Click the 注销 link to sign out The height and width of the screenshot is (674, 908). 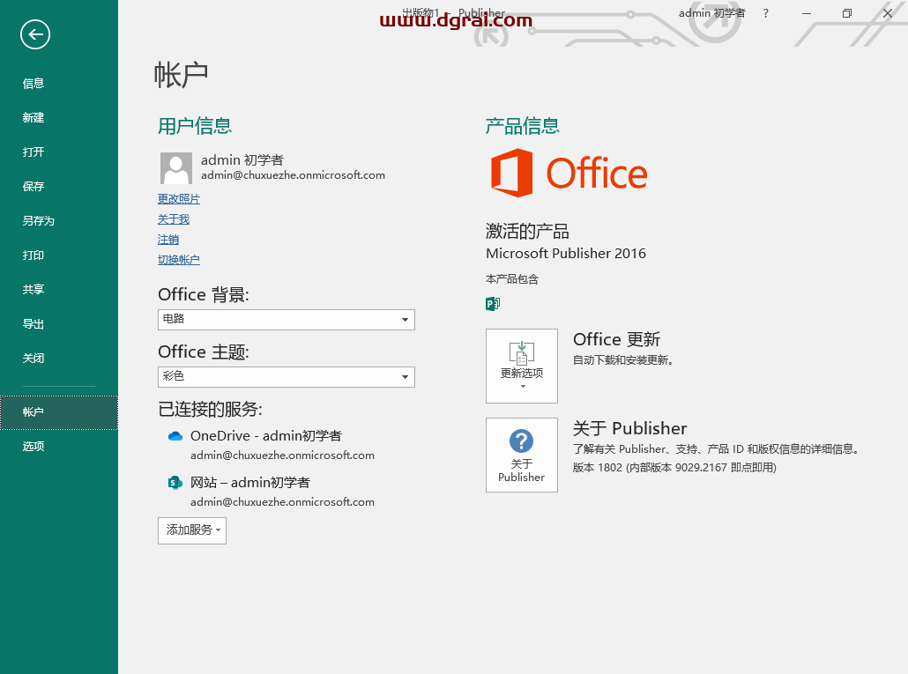tap(168, 240)
